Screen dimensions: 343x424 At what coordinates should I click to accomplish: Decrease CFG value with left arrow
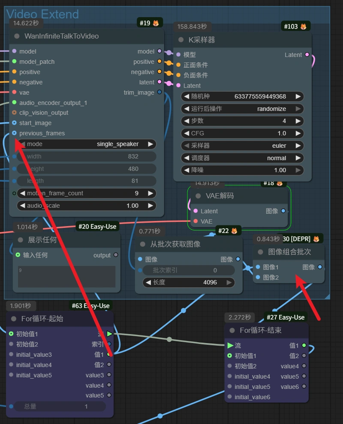click(x=186, y=133)
